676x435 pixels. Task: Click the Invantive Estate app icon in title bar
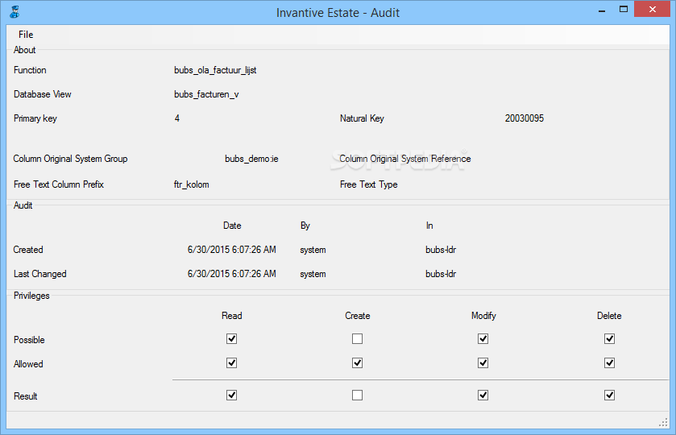(x=15, y=12)
